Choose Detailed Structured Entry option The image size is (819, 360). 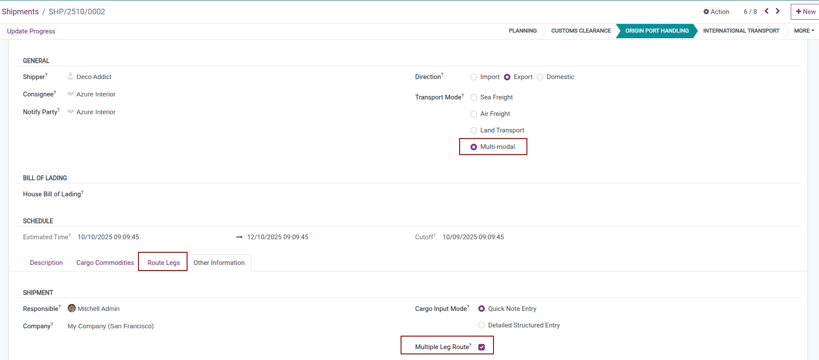tap(481, 325)
